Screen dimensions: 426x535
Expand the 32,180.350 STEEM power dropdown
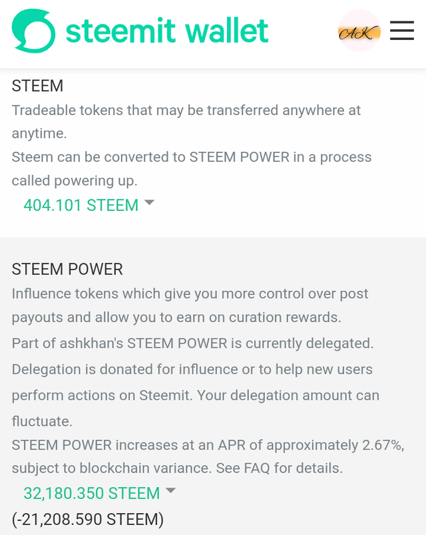pos(92,493)
